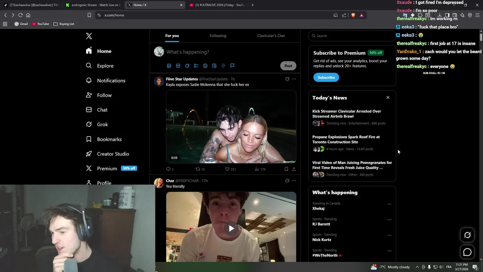Open the browser Downloads icon
483x272 pixels.
coord(440,15)
